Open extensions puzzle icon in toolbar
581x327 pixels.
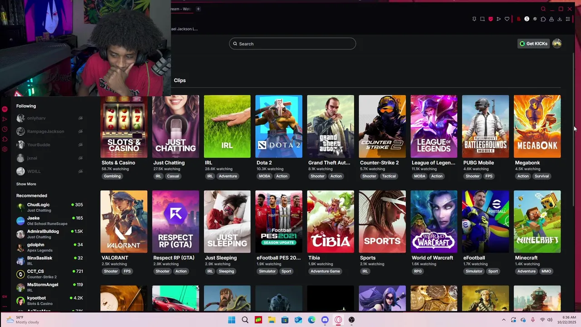(543, 19)
